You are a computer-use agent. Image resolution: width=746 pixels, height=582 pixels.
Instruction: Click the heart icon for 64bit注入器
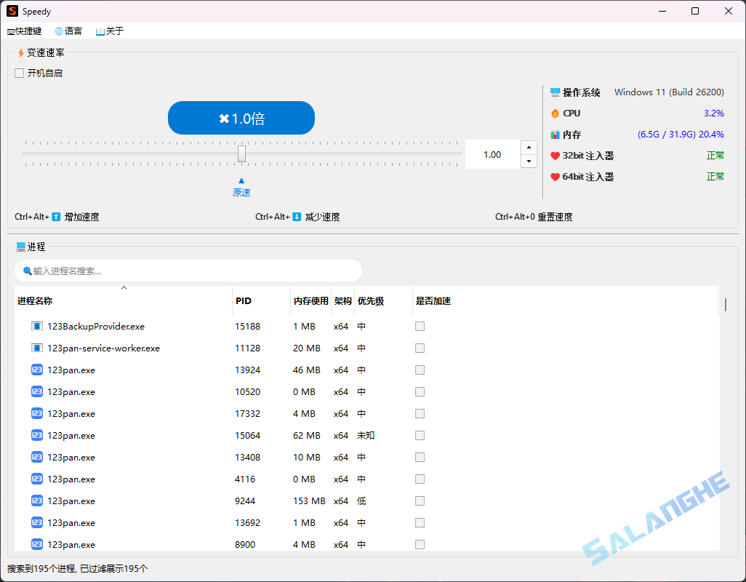(x=556, y=176)
